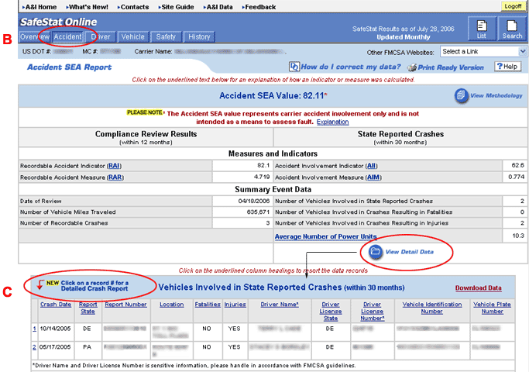Switch to the Accident tab

67,36
